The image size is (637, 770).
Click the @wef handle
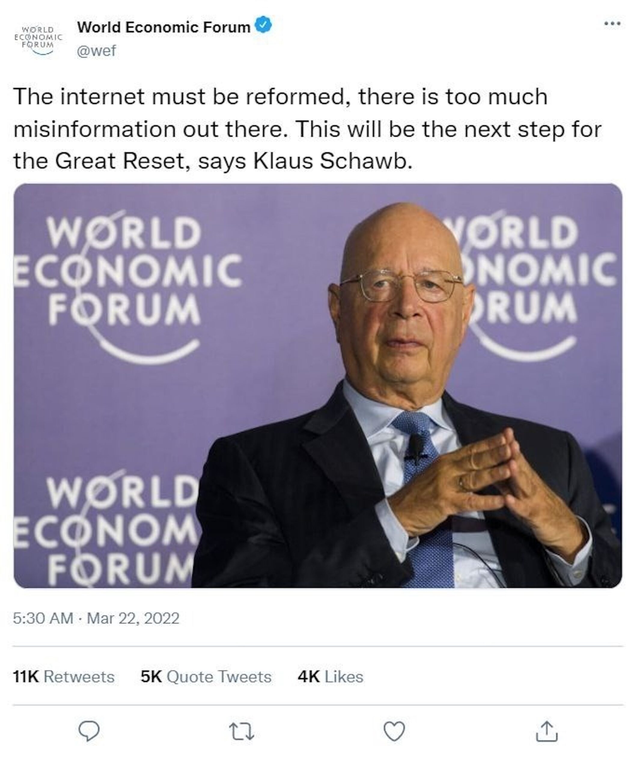96,51
